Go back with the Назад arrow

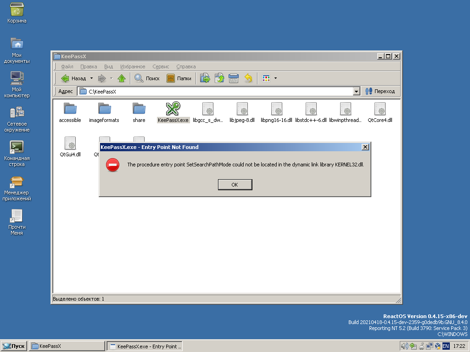(x=73, y=78)
